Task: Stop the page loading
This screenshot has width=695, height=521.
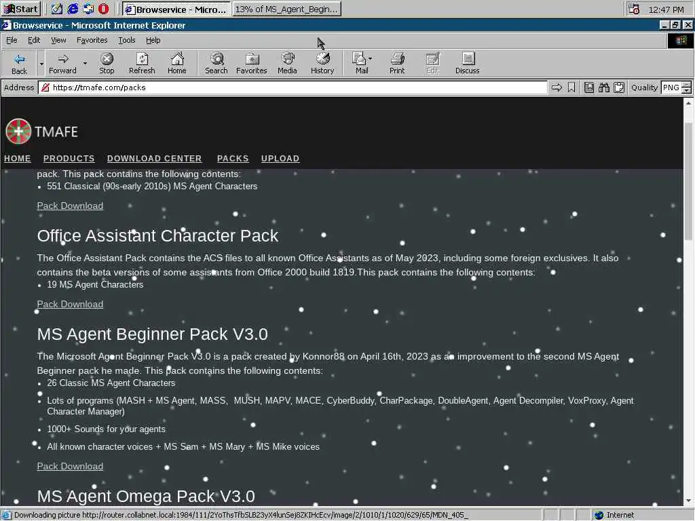Action: (x=107, y=64)
